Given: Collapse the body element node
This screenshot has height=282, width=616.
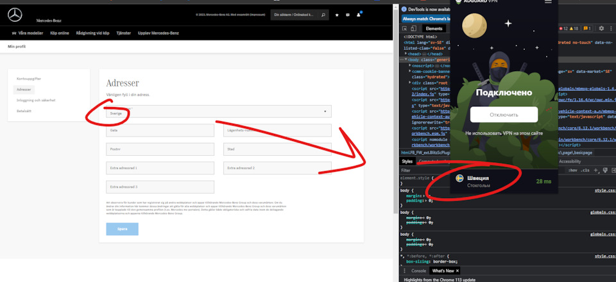Looking at the screenshot, I should coord(406,60).
